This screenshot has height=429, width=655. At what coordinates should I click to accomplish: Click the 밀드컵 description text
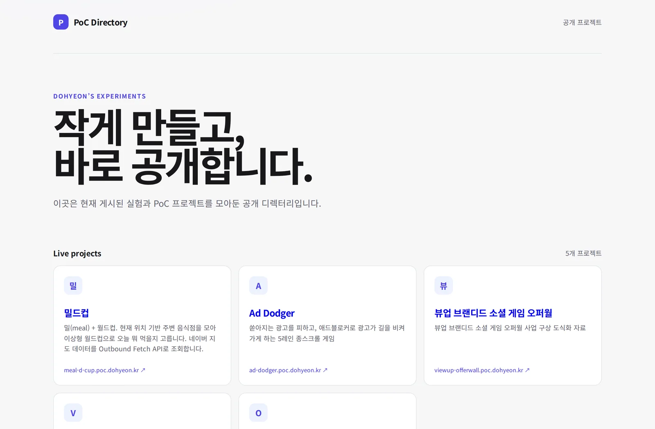coord(140,338)
